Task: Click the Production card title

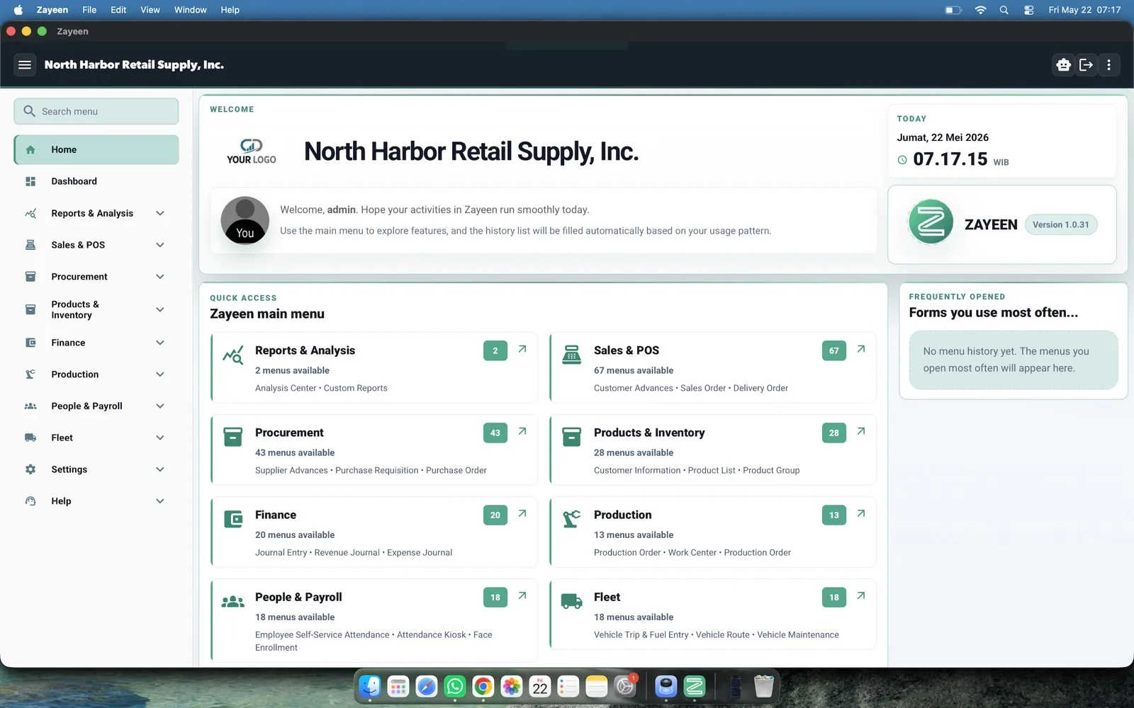Action: [622, 515]
